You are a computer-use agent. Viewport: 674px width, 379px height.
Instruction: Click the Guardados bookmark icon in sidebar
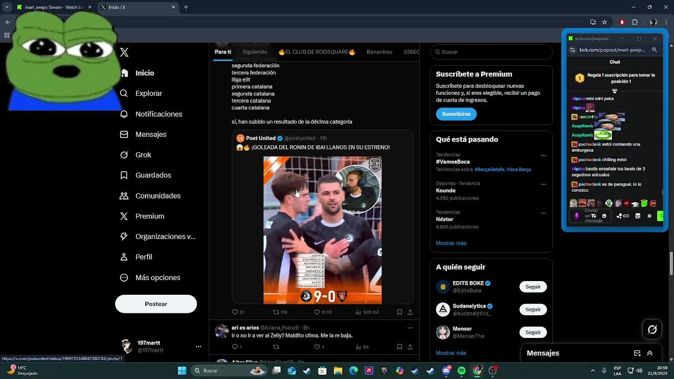click(124, 175)
